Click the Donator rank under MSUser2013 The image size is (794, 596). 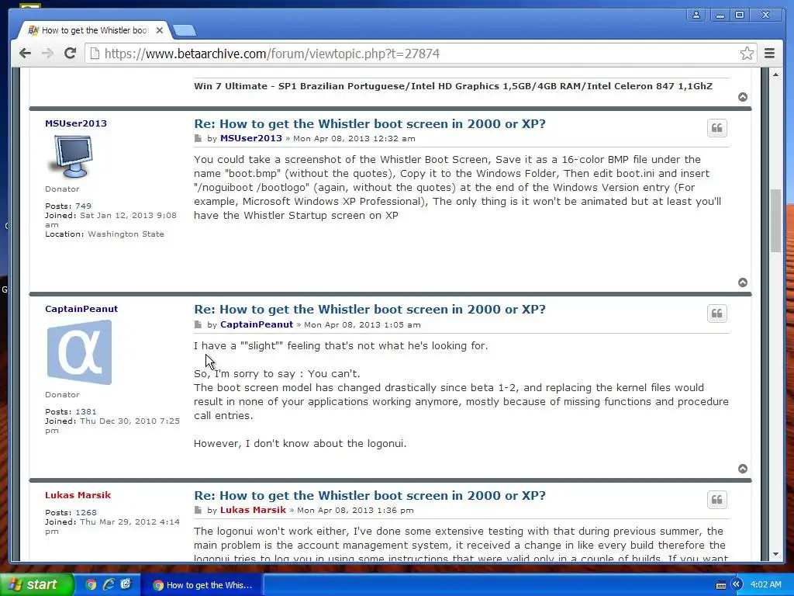coord(62,189)
